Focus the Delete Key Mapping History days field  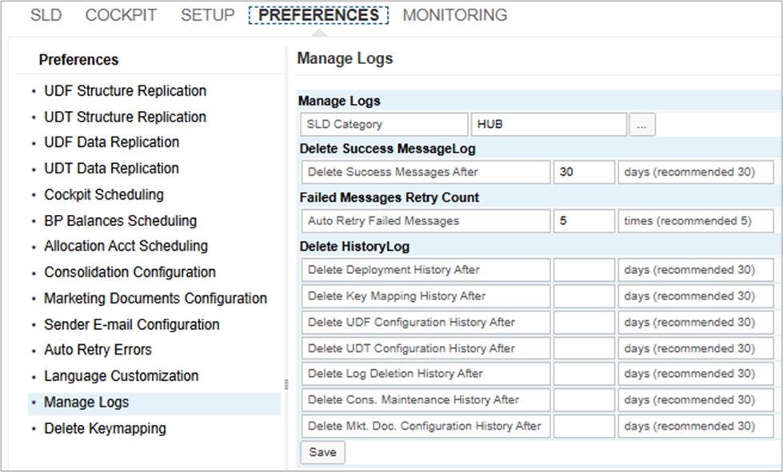point(583,296)
